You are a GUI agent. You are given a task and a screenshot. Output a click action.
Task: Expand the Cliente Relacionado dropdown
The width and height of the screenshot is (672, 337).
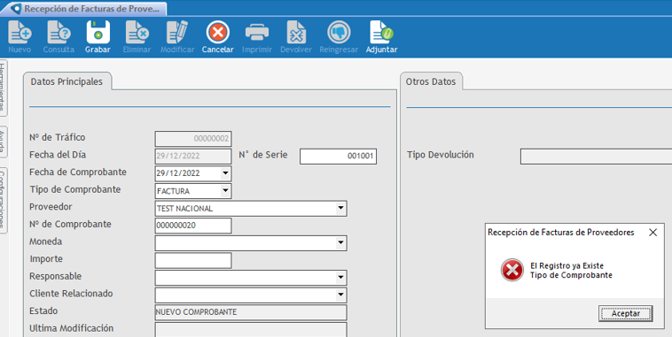pos(340,295)
